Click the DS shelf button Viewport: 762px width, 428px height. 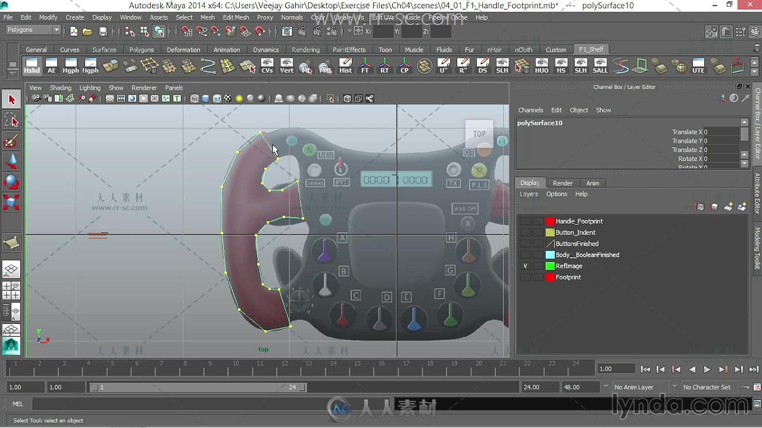click(x=482, y=66)
